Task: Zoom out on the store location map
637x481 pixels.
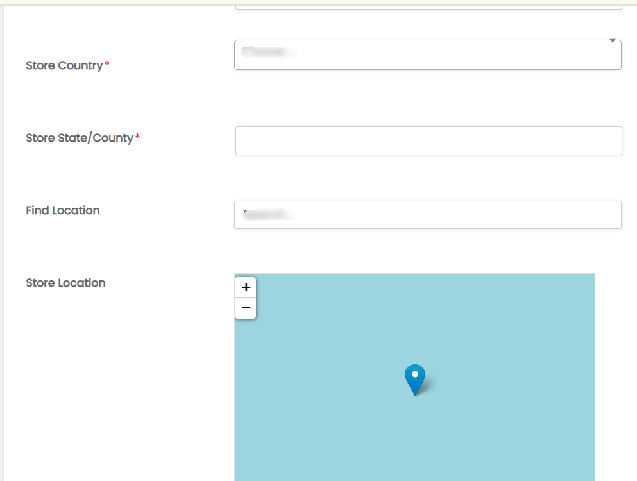Action: 246,308
